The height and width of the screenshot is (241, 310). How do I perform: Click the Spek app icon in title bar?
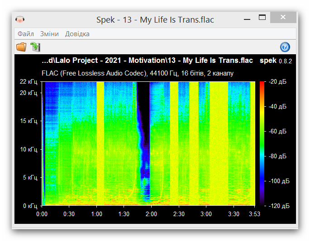20,19
